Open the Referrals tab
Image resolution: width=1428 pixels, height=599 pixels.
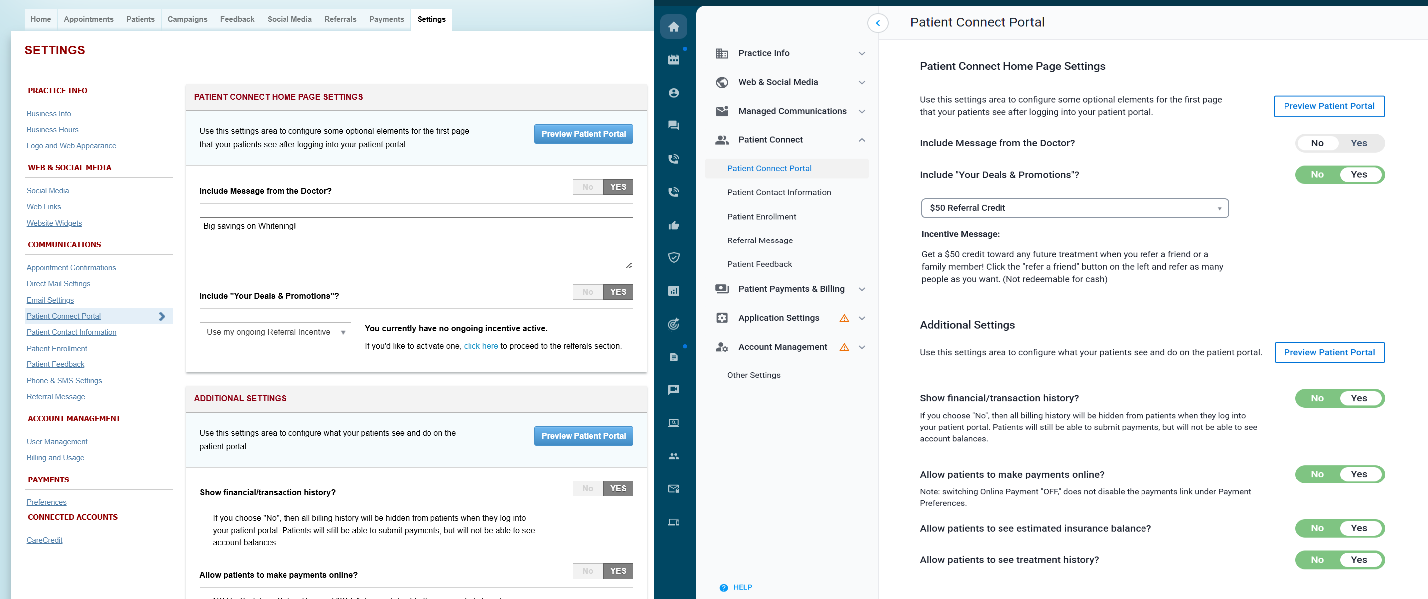pyautogui.click(x=340, y=19)
